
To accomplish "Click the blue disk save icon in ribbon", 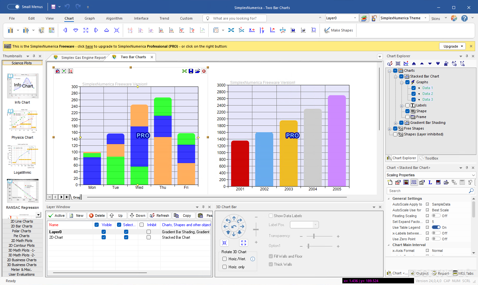I will (x=293, y=30).
